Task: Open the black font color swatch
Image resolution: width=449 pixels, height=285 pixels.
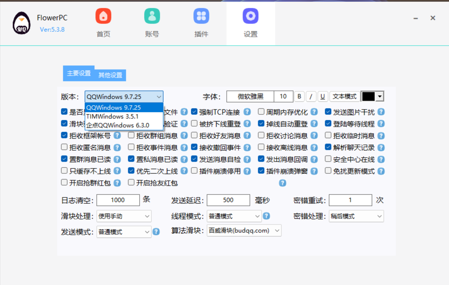Action: (x=373, y=97)
